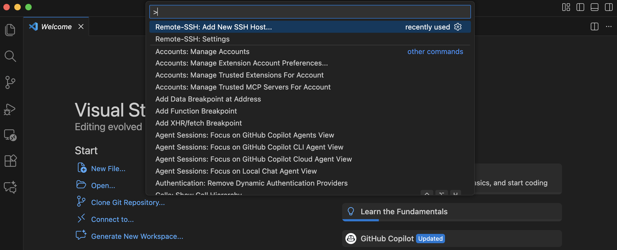Open the Search view icon
This screenshot has width=617, height=250.
pos(10,56)
